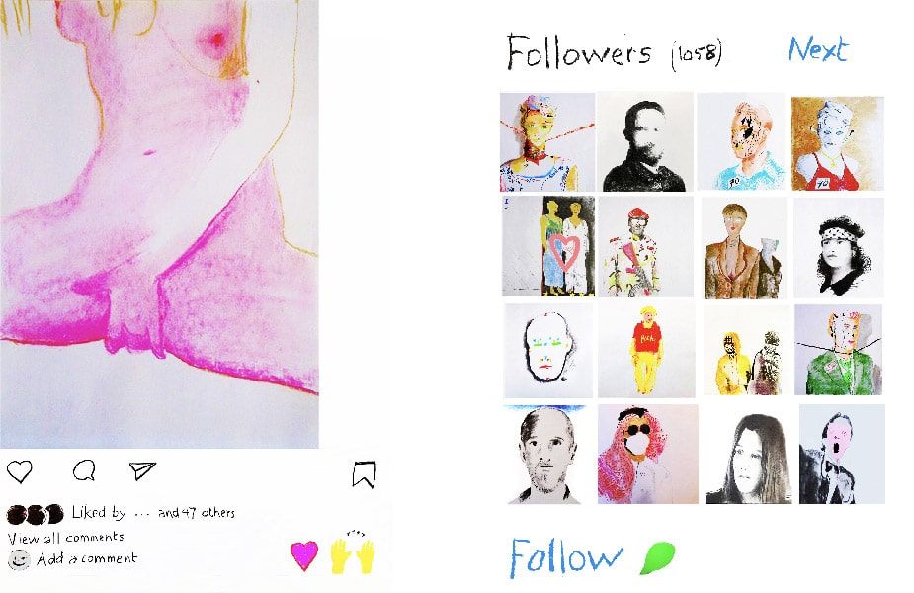Tap the pink heart emoji reaction
914x593 pixels.
point(304,555)
